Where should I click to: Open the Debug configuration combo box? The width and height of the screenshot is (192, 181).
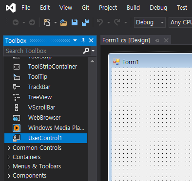click(x=150, y=22)
